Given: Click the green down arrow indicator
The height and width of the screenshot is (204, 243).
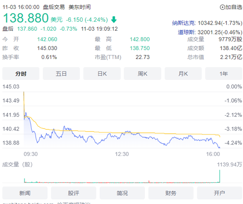Looking at the screenshot, I should [114, 19].
